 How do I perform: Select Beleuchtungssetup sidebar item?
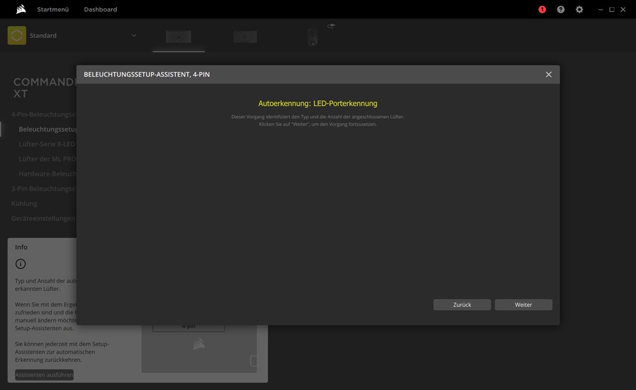[x=48, y=129]
